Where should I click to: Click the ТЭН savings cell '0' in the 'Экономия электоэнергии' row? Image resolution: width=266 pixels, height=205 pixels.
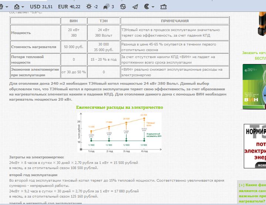click(x=104, y=72)
